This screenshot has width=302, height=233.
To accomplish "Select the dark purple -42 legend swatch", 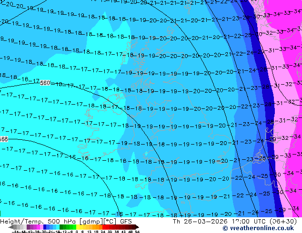I will (x=28, y=227).
